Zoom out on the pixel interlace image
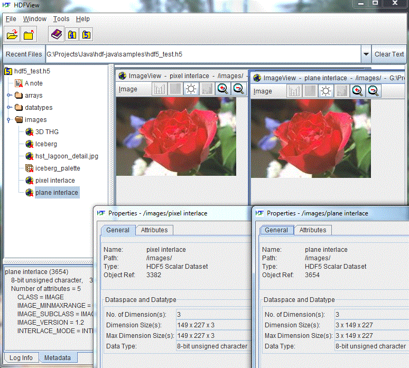The height and width of the screenshot is (368, 409). 239,89
